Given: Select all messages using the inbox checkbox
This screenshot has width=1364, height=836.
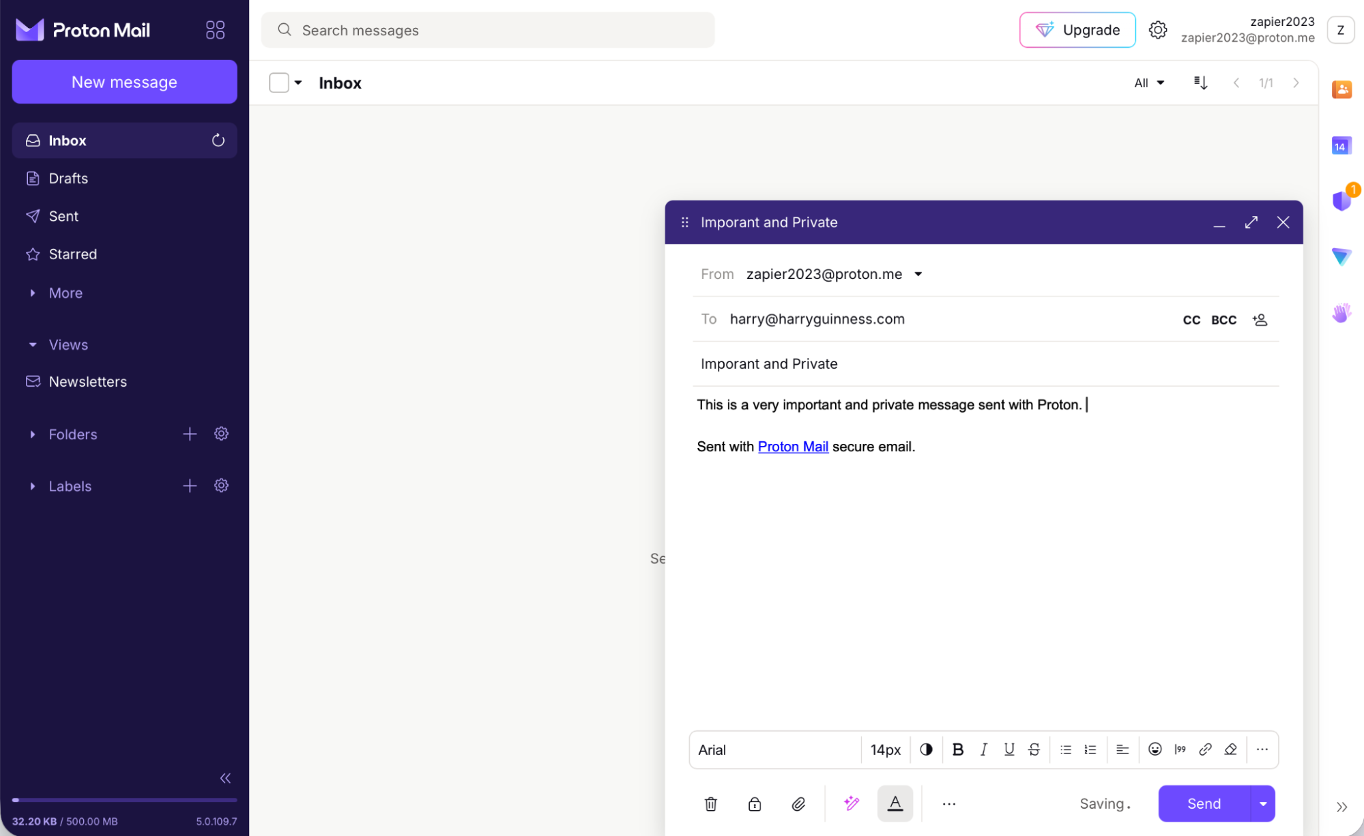Looking at the screenshot, I should pyautogui.click(x=278, y=82).
